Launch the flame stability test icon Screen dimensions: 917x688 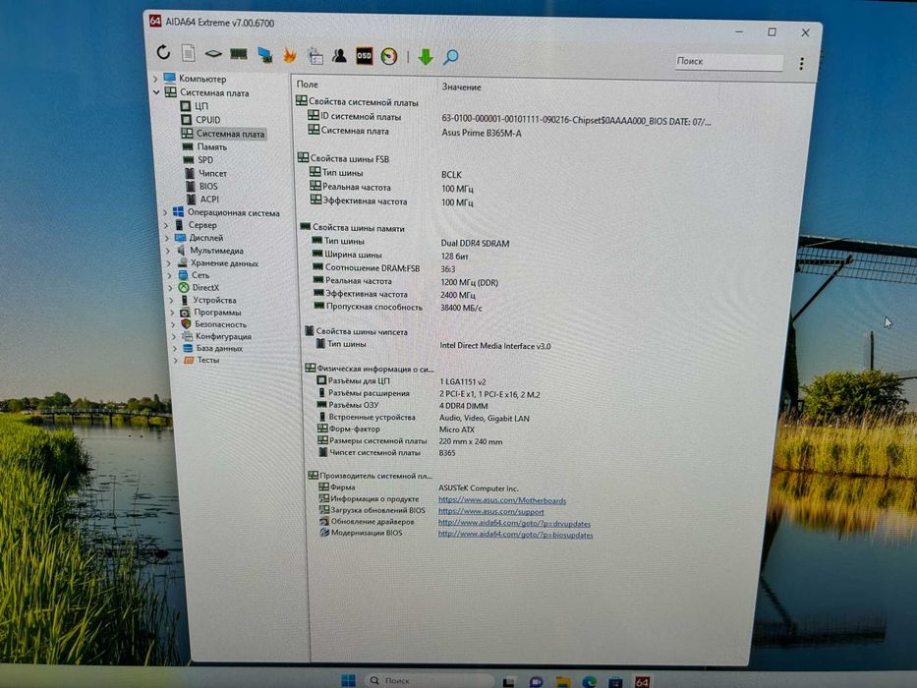[290, 56]
